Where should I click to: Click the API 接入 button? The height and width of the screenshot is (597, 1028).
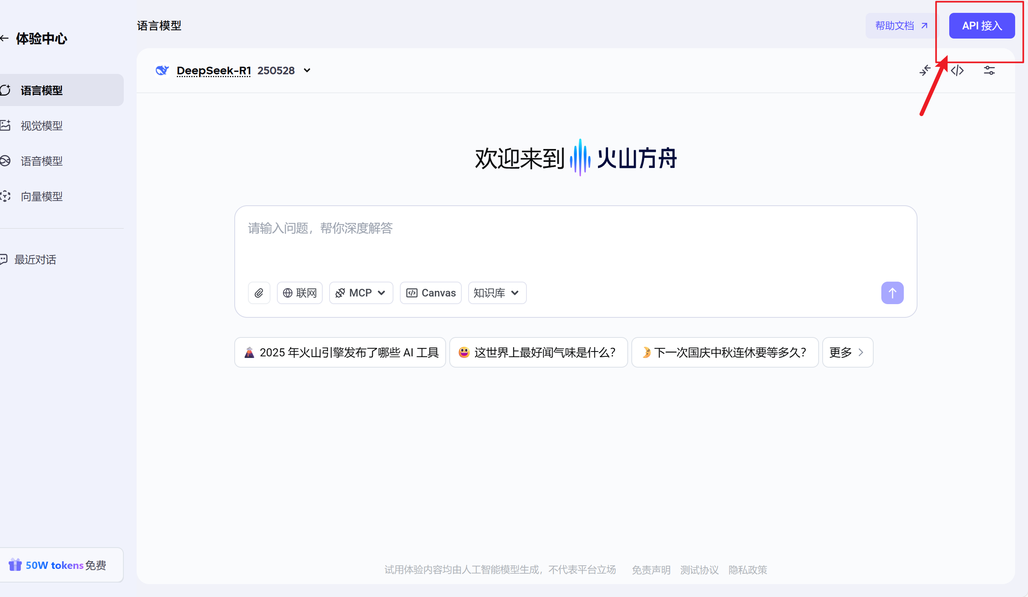(981, 26)
